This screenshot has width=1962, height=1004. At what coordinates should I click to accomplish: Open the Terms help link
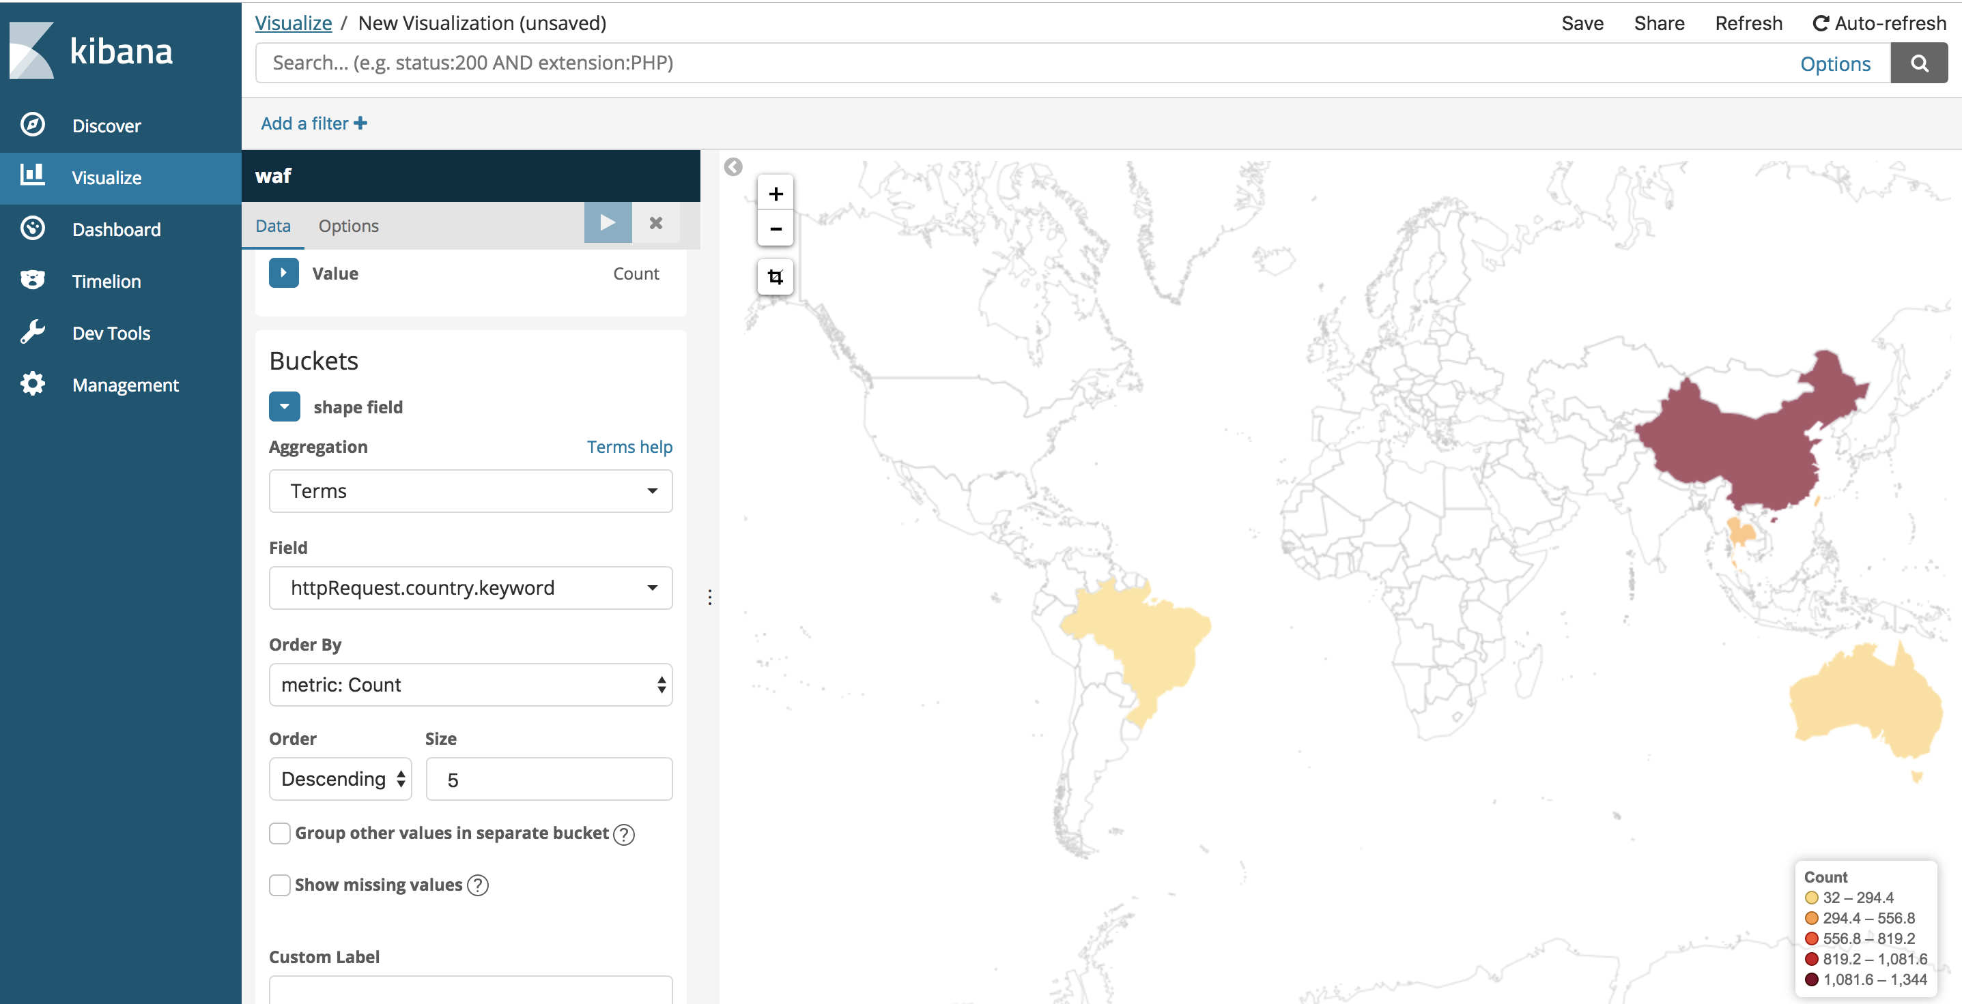[x=629, y=447]
